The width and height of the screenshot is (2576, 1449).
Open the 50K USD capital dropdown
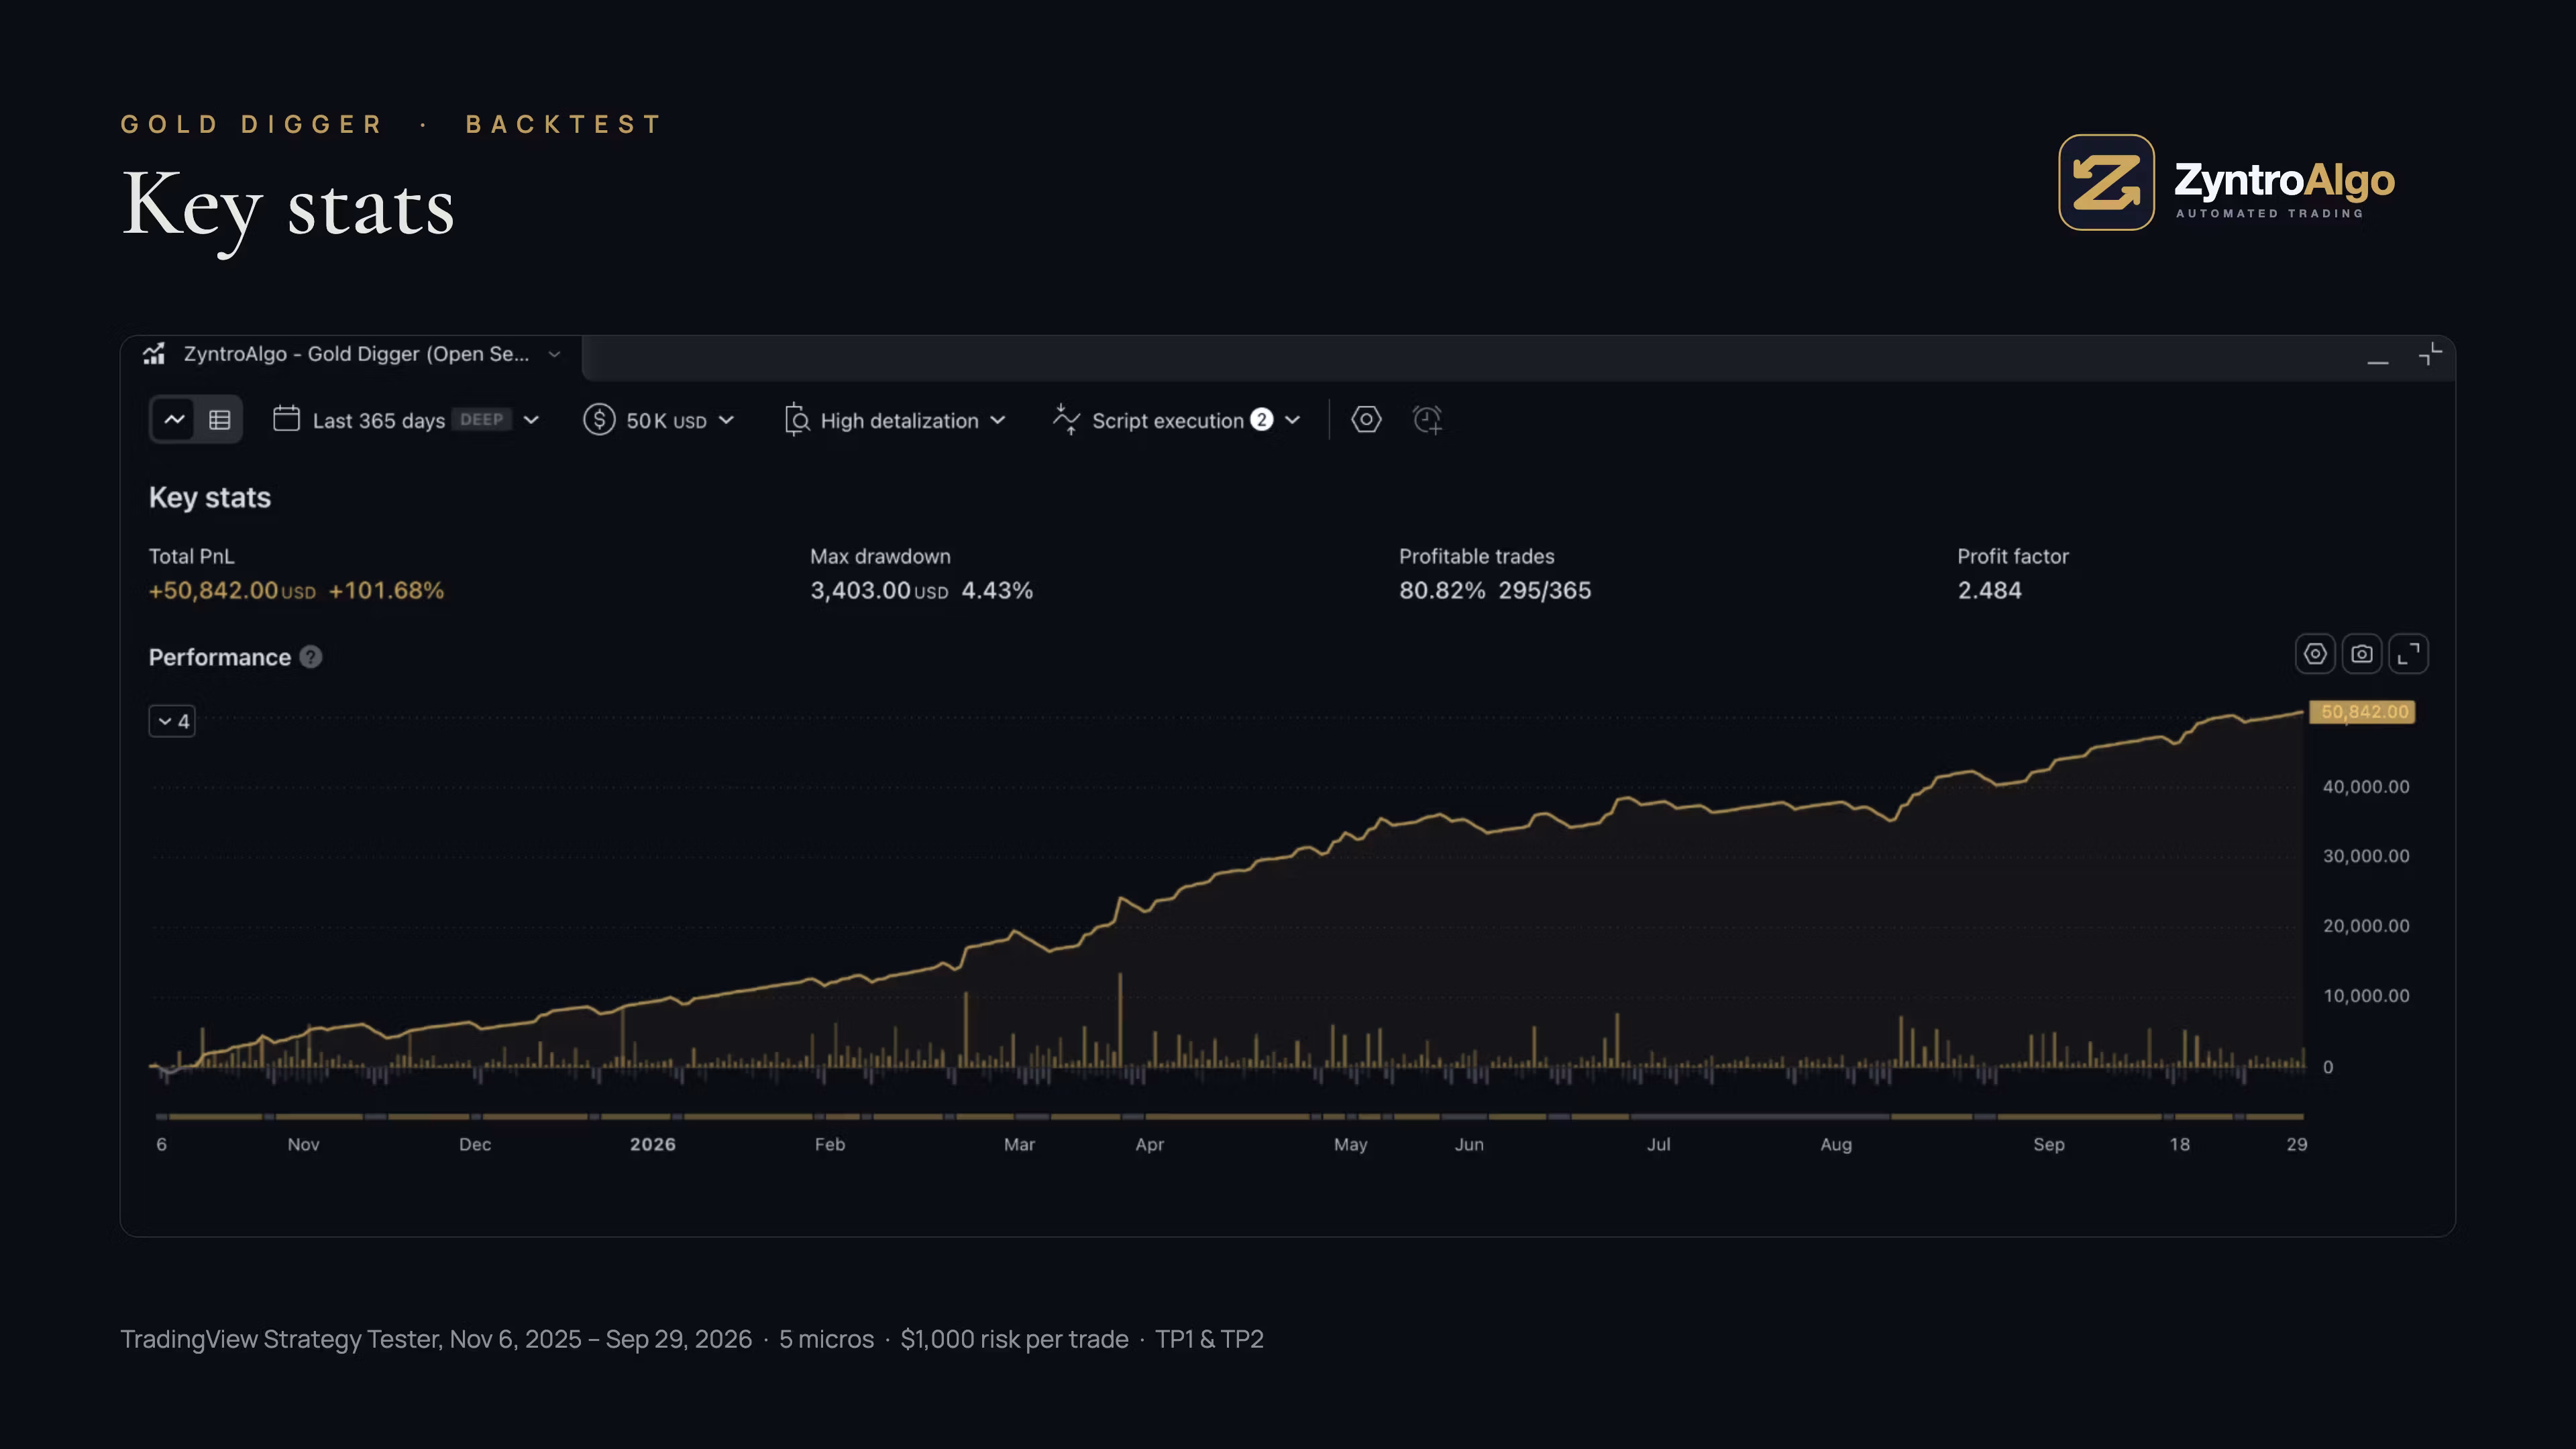659,420
